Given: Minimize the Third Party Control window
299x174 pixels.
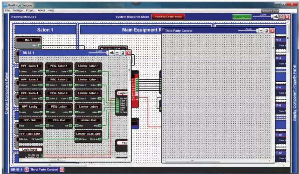Looking at the screenshot, I should (261, 30).
